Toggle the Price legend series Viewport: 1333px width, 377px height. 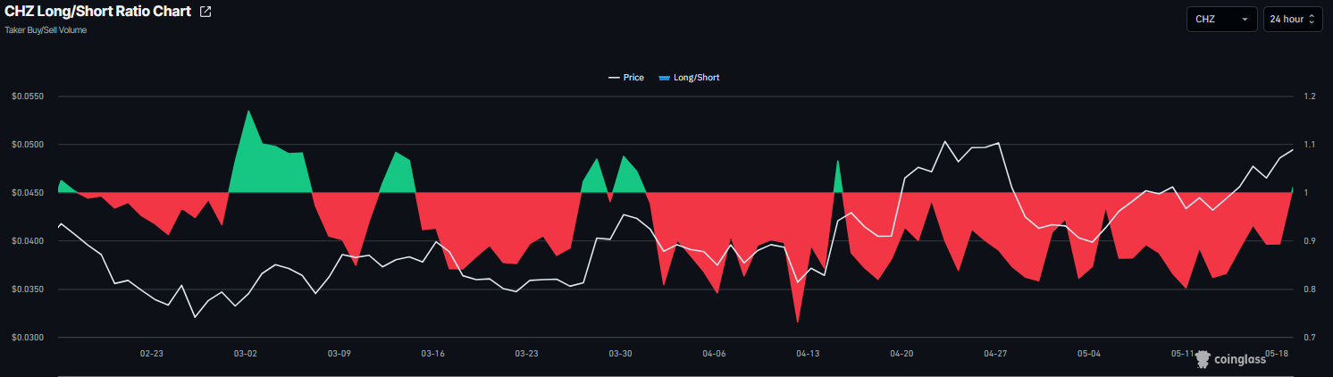(626, 78)
